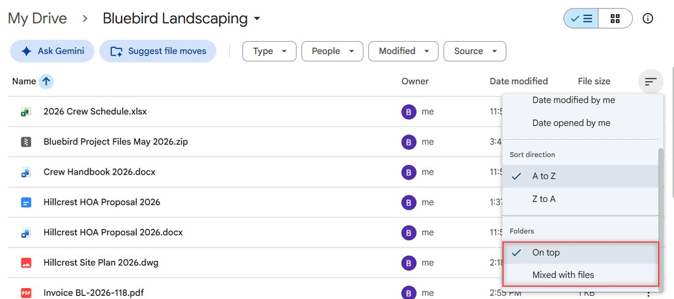The image size is (674, 299).
Task: Switch to grid layout view
Action: coord(615,18)
